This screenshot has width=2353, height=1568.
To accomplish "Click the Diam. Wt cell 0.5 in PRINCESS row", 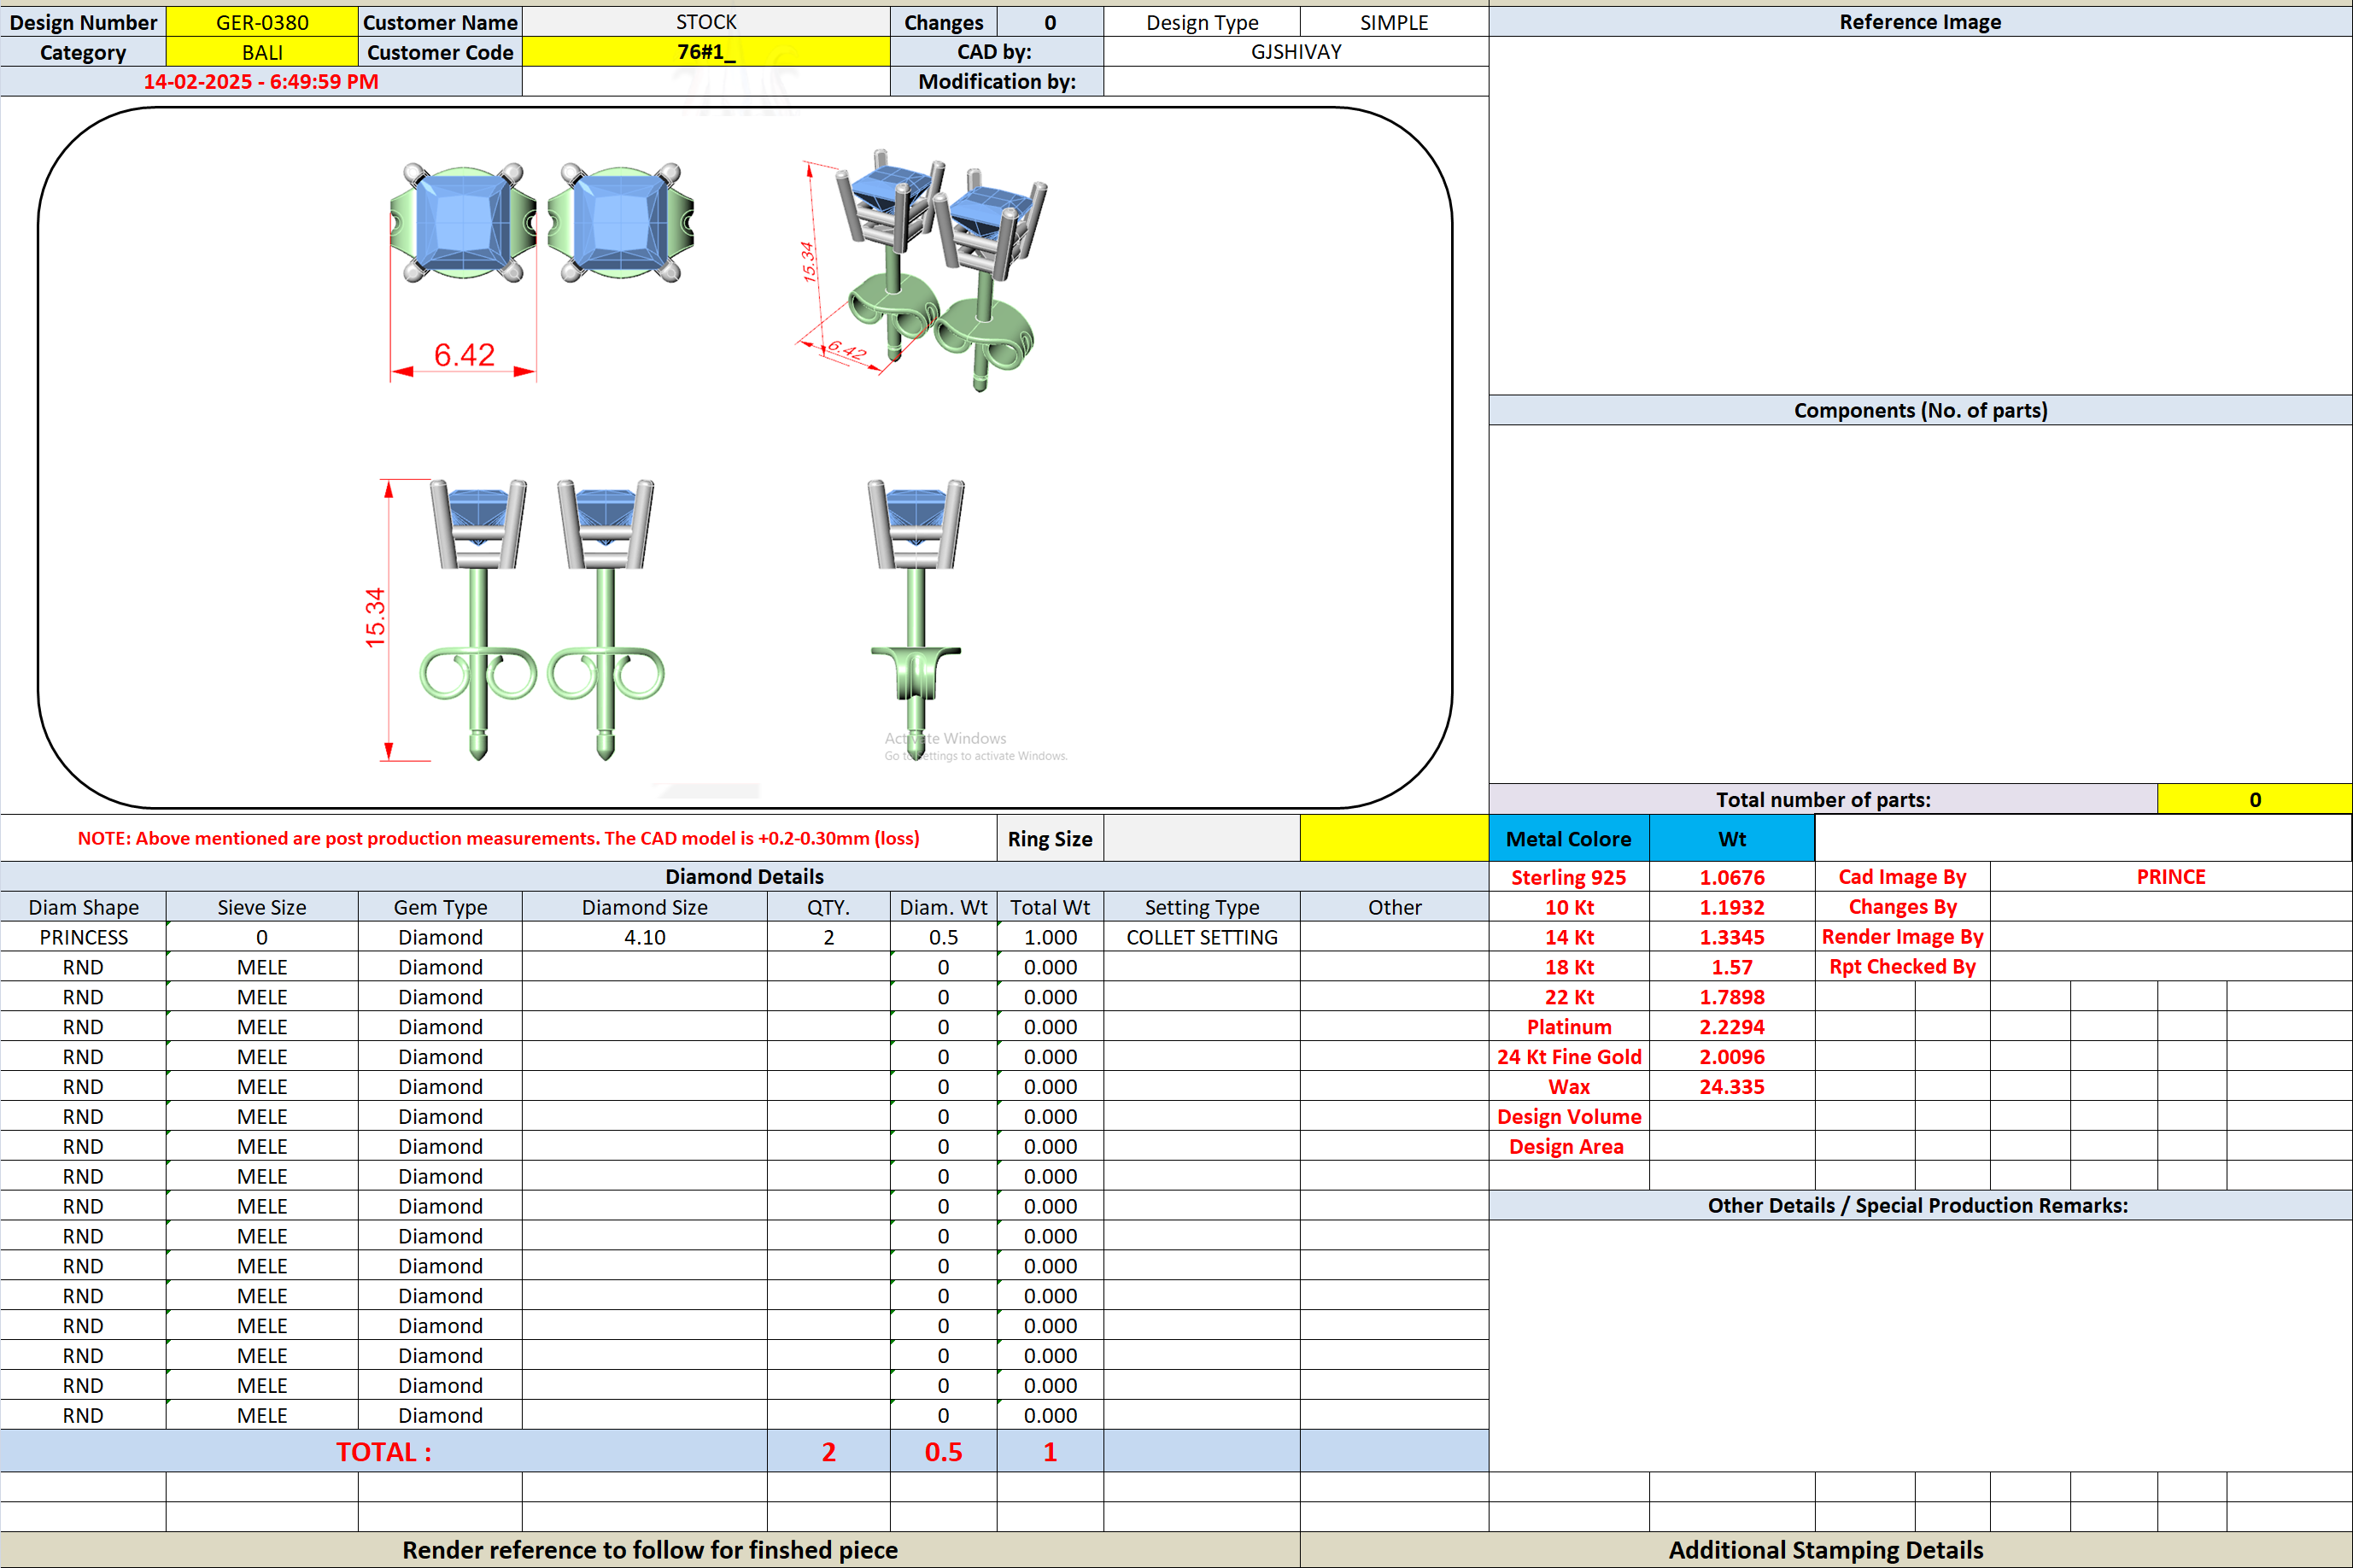I will (943, 937).
